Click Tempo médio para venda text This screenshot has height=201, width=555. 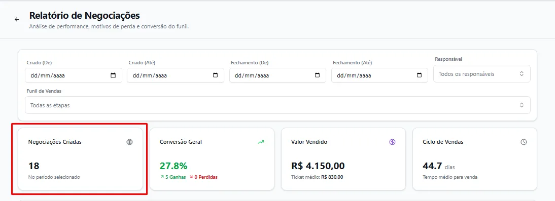[450, 177]
